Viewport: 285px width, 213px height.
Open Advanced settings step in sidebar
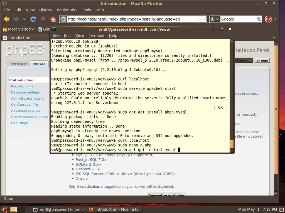pos(25,111)
